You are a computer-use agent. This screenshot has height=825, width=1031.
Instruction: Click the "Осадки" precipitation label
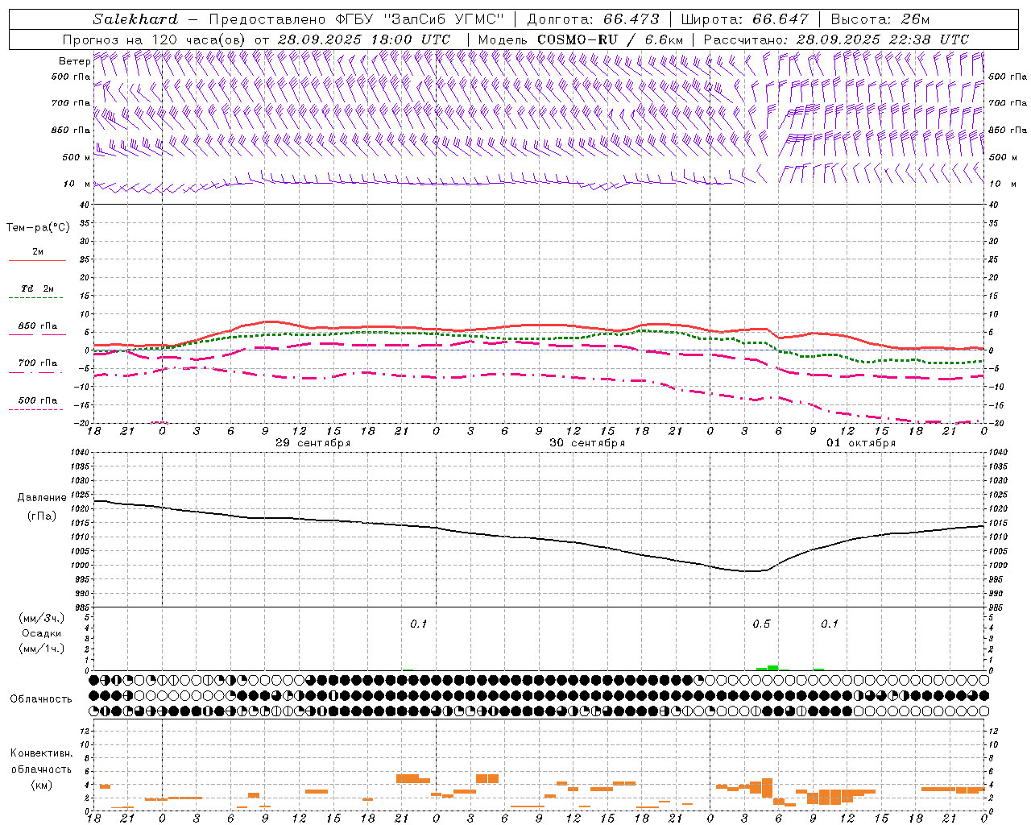click(x=41, y=633)
